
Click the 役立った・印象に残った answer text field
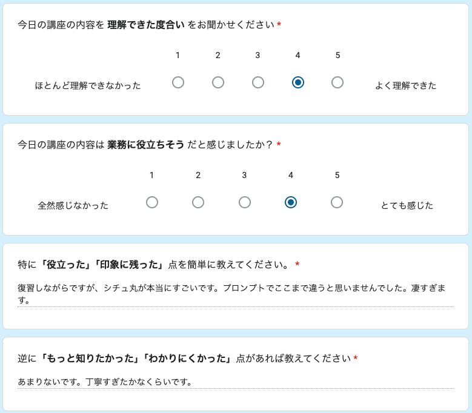(235, 294)
